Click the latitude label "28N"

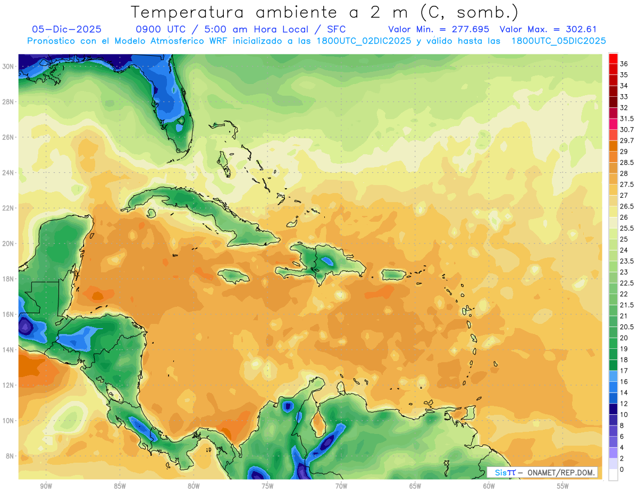pyautogui.click(x=9, y=102)
